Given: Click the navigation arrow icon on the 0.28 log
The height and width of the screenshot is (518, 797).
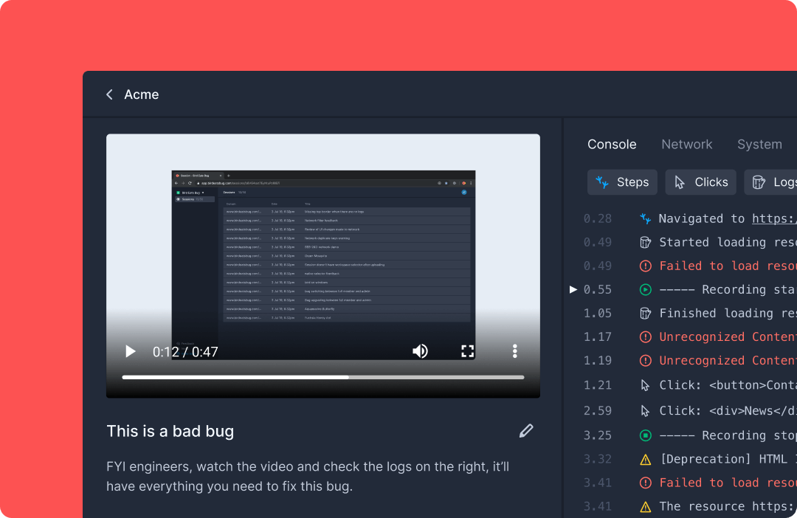Looking at the screenshot, I should click(x=645, y=218).
